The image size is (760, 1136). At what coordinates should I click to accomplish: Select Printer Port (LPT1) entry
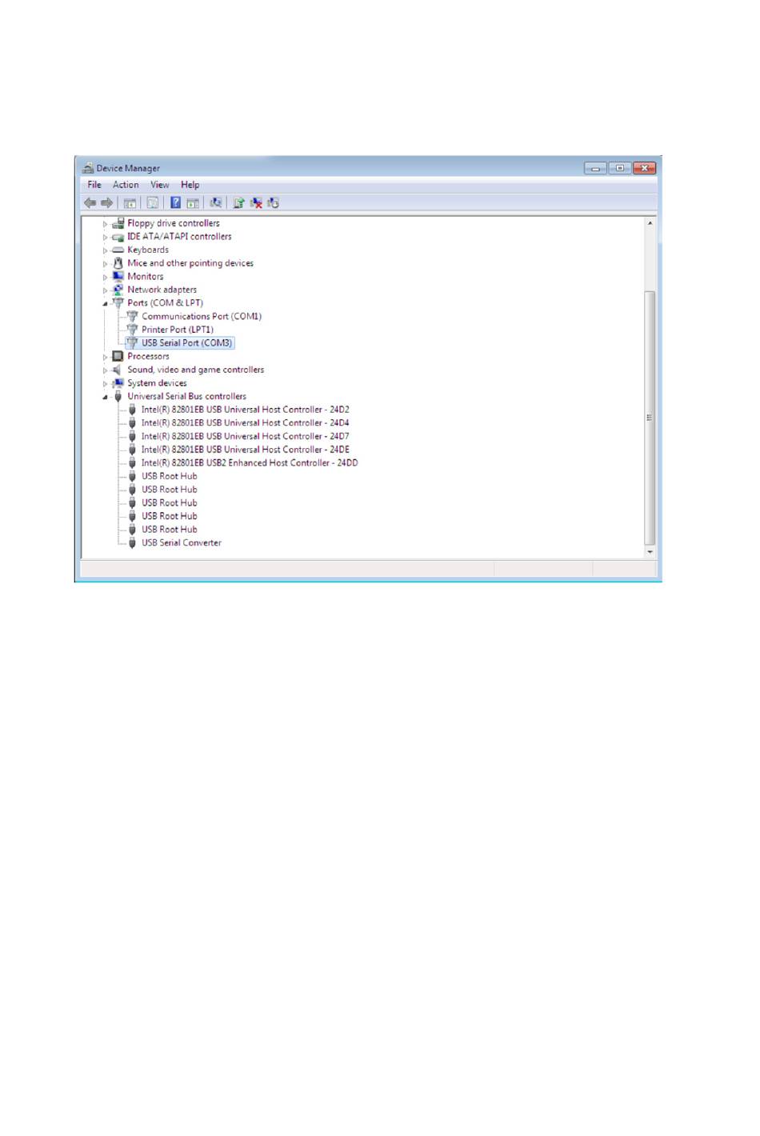pos(178,330)
